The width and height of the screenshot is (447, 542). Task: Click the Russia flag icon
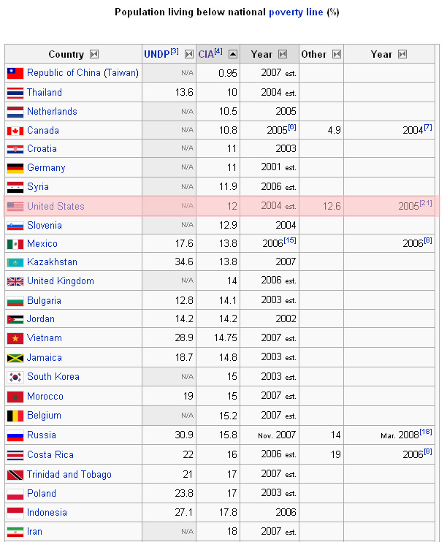point(15,435)
